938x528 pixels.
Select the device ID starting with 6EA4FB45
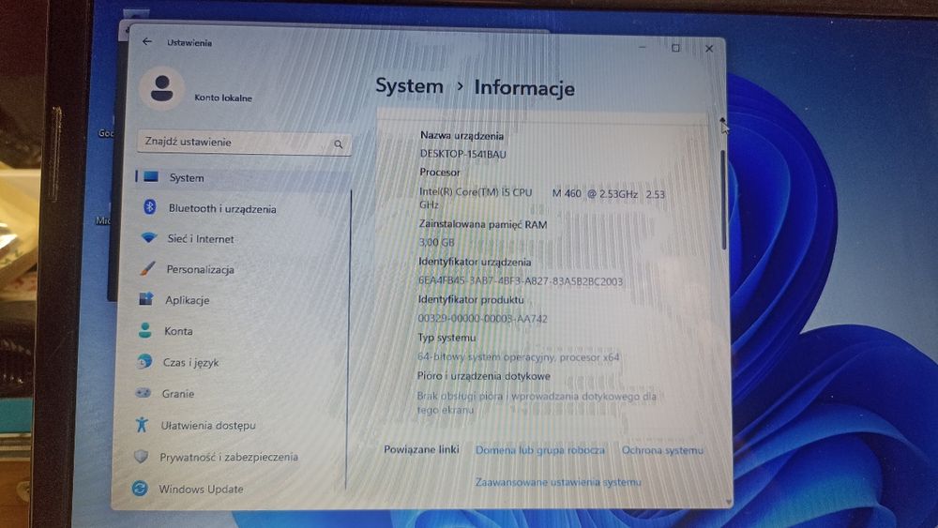tap(521, 280)
